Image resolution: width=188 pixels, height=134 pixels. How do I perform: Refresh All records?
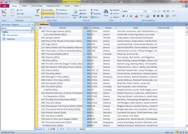75,14
